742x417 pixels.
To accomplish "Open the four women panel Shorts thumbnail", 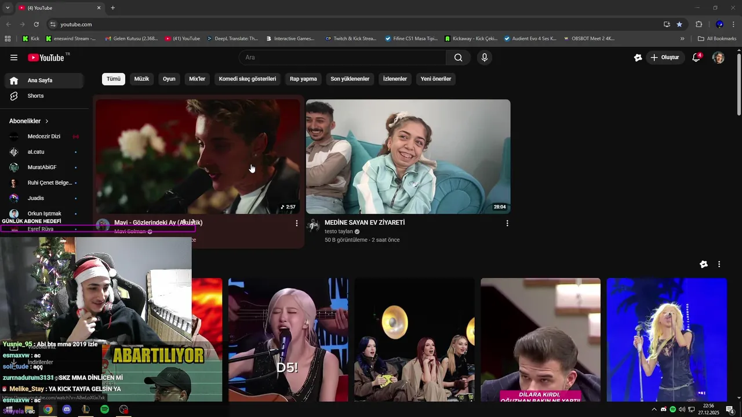I will (414, 339).
